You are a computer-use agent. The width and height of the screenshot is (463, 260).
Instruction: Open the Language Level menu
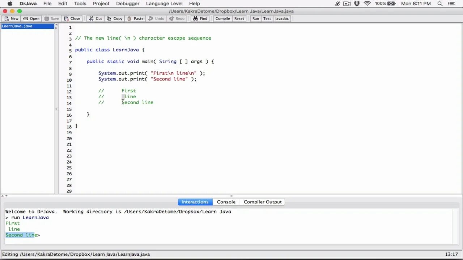(164, 4)
